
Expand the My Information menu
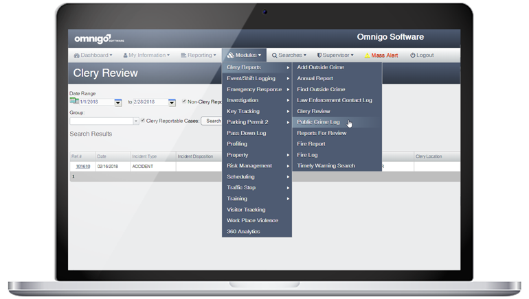(146, 56)
